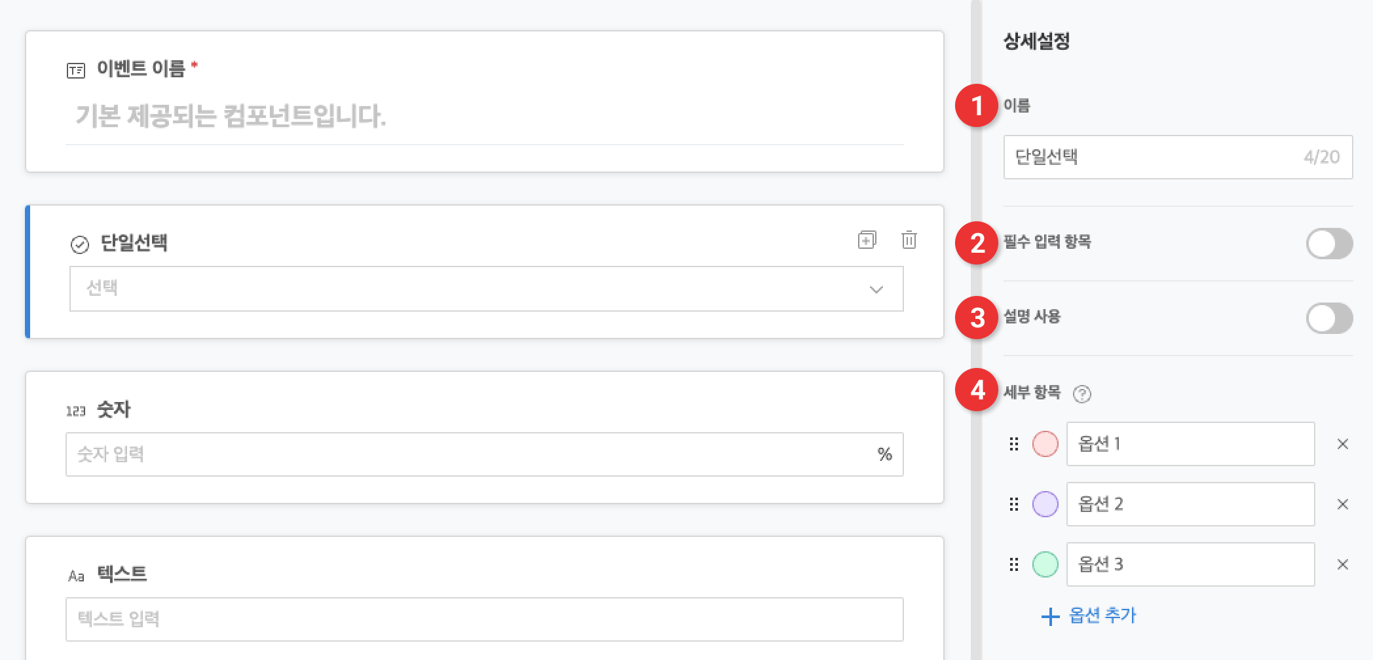This screenshot has height=660, width=1373.
Task: Click the single-select check icon beside 단일선택
Action: tap(80, 244)
